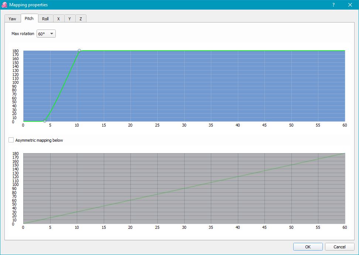The width and height of the screenshot is (359, 255).
Task: Click the question mark help button
Action: point(333,5)
